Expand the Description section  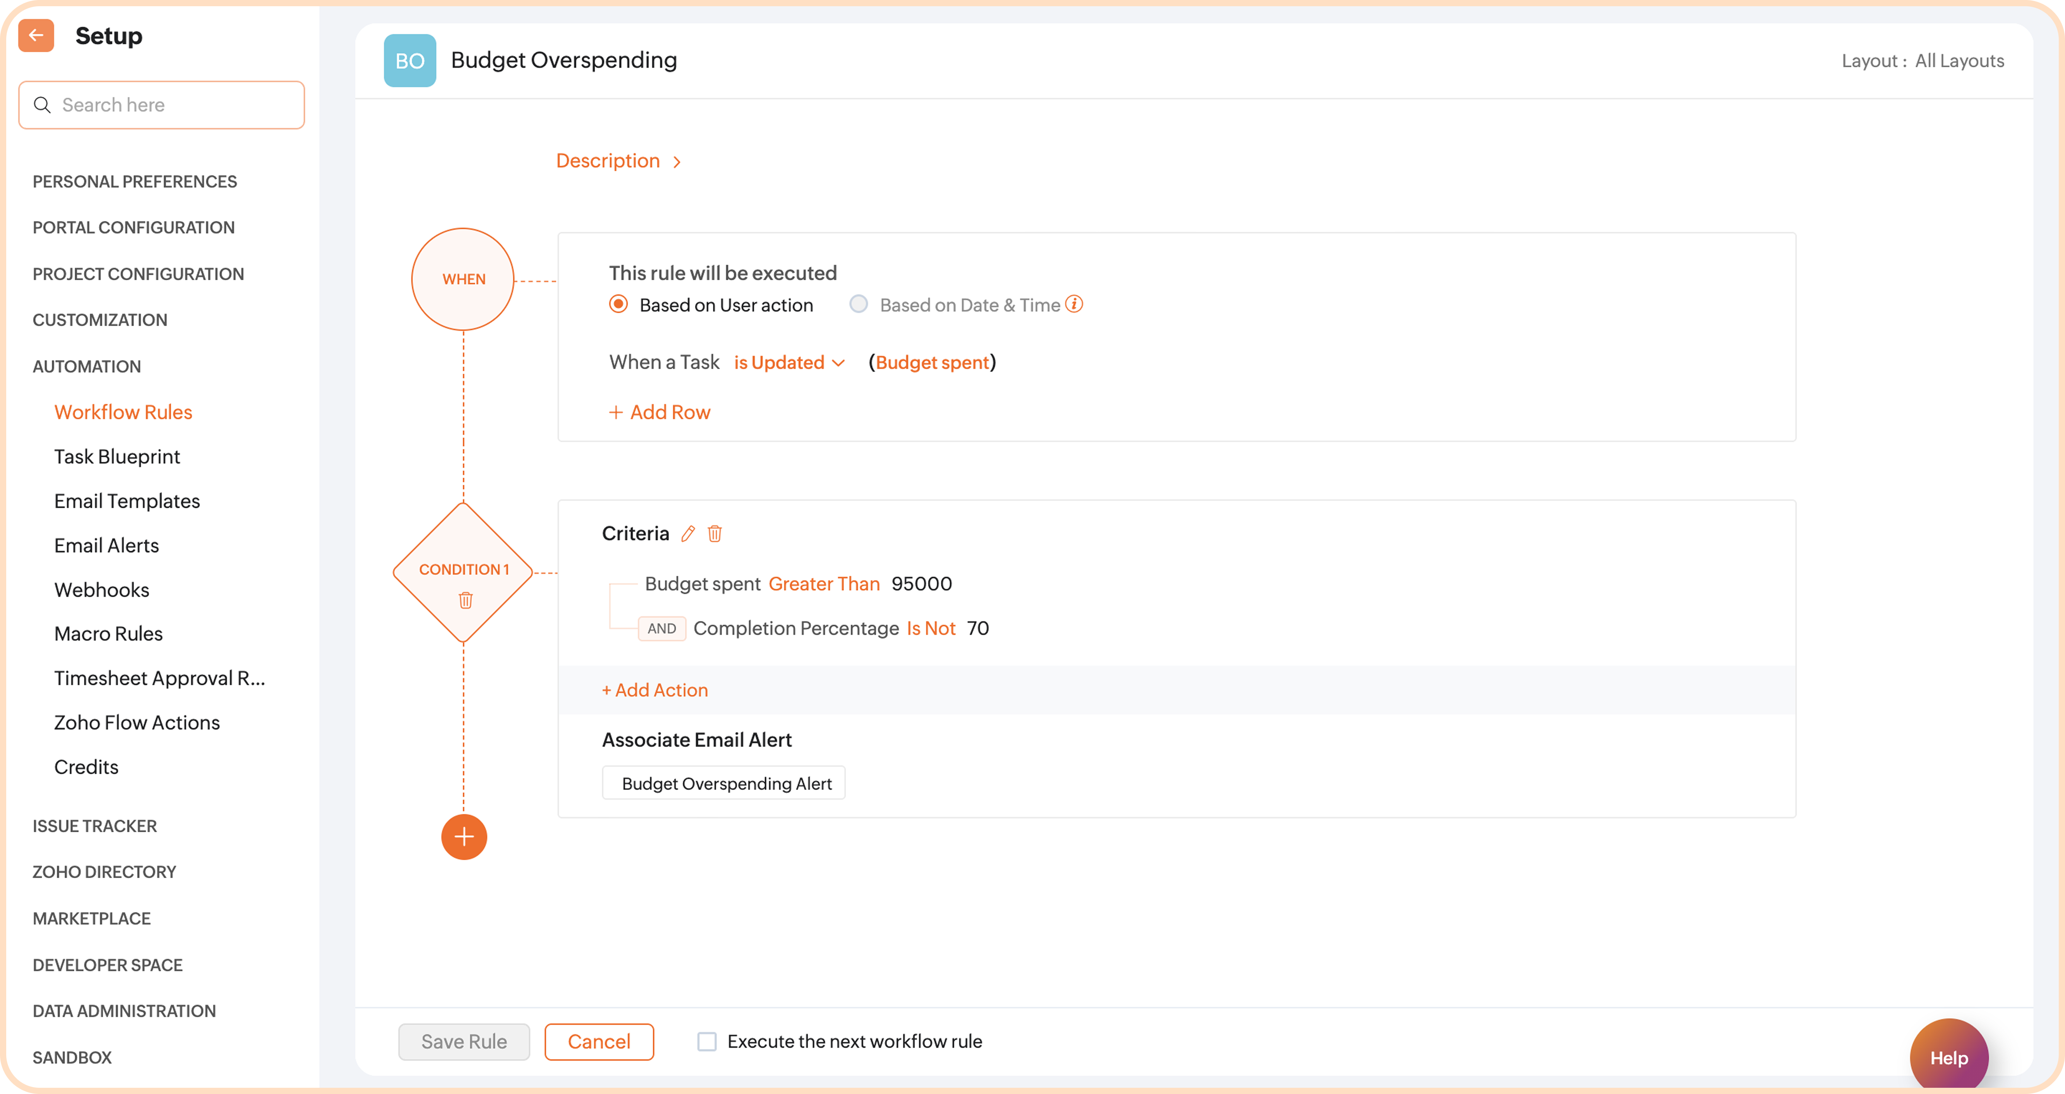pos(618,161)
